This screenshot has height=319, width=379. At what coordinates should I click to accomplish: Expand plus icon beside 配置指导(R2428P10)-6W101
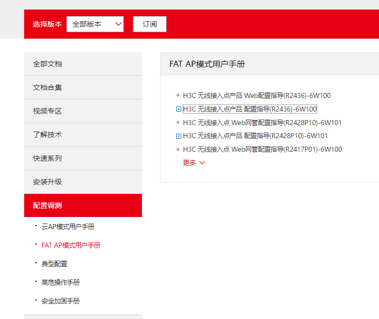(178, 136)
